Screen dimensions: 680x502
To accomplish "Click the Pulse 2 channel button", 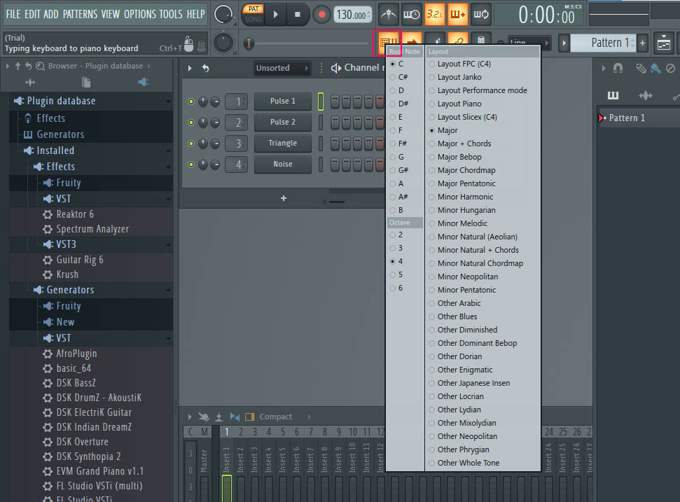I will point(283,123).
